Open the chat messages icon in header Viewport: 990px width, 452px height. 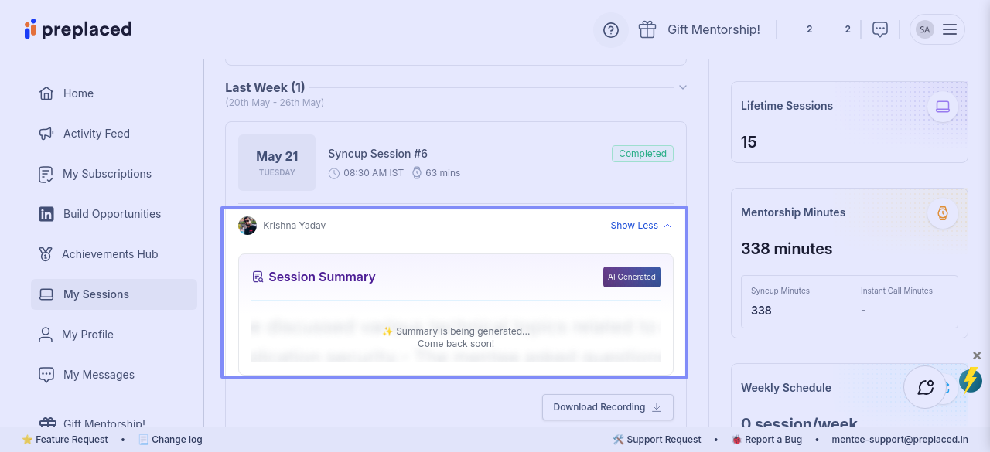[x=879, y=29]
